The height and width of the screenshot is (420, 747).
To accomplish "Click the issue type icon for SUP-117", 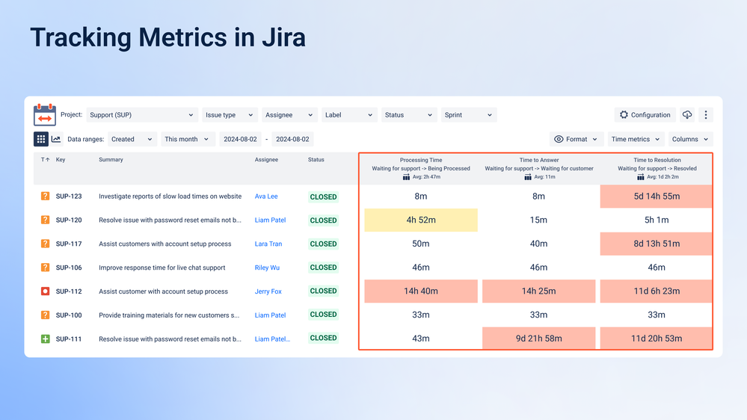I will [46, 244].
